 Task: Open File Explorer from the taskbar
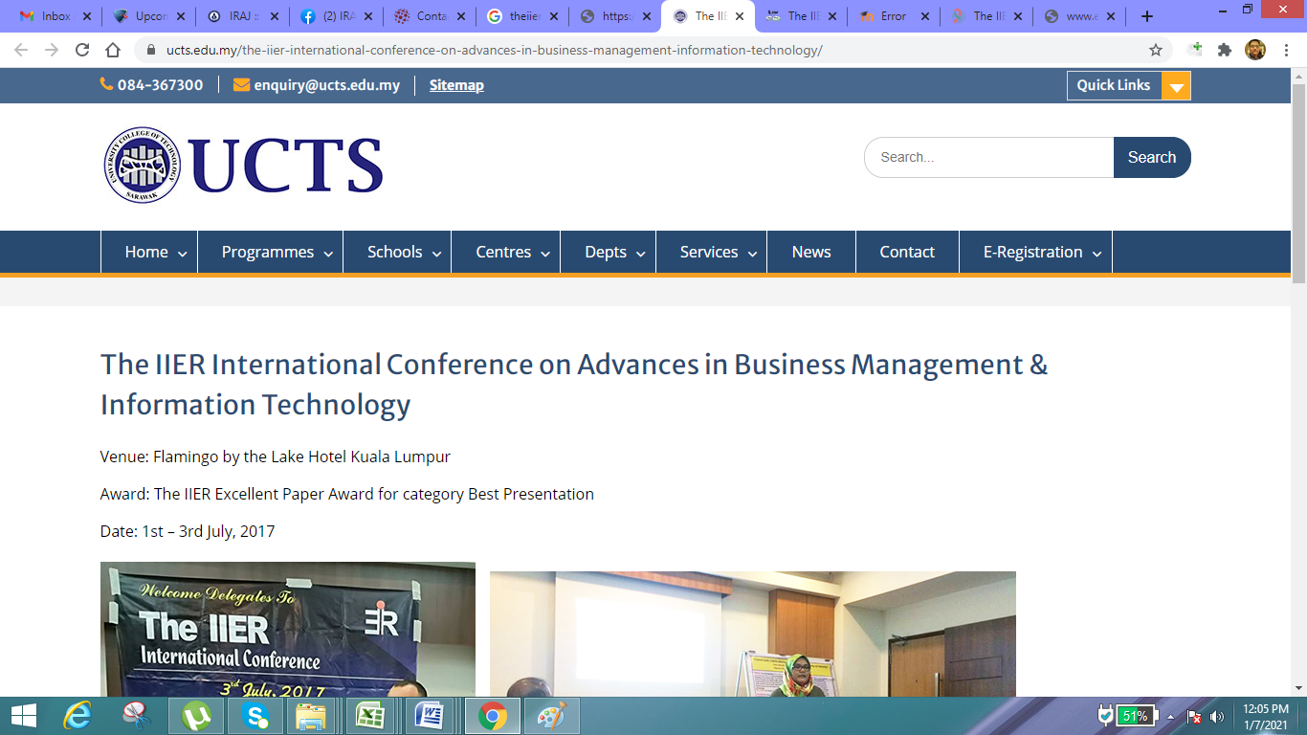(311, 716)
